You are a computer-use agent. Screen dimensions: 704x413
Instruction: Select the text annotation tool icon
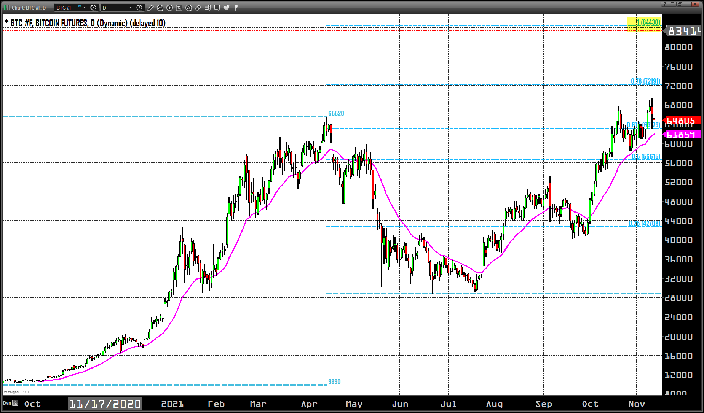coord(179,8)
